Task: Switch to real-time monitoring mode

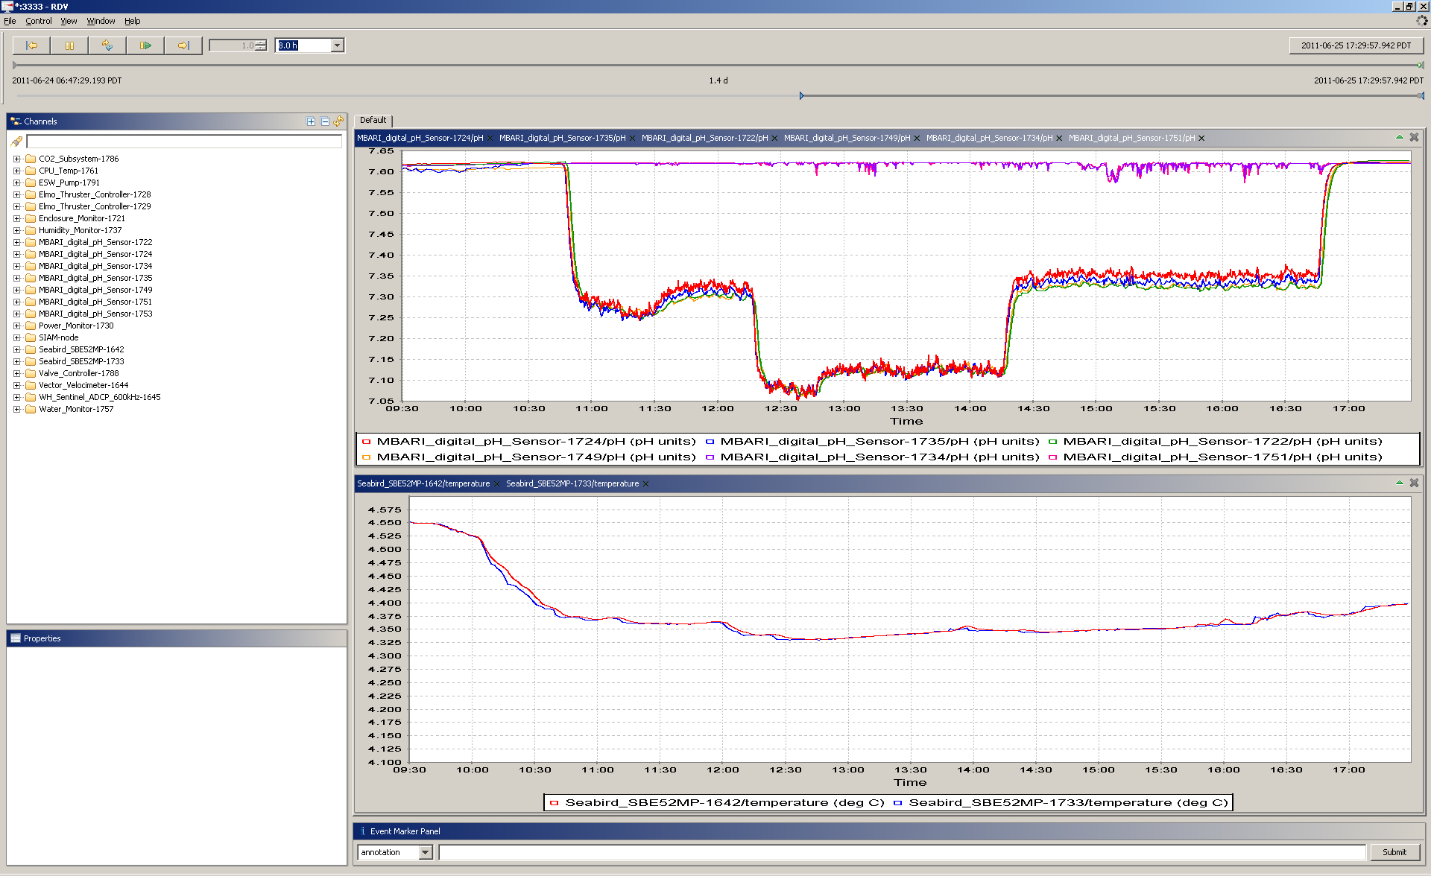Action: pyautogui.click(x=107, y=45)
